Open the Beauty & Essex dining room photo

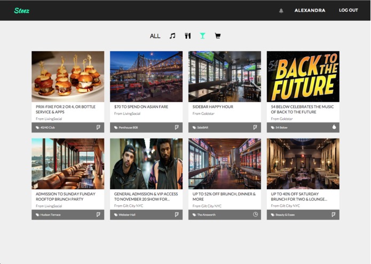point(303,164)
